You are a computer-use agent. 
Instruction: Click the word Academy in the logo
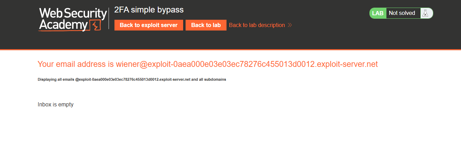[63, 25]
